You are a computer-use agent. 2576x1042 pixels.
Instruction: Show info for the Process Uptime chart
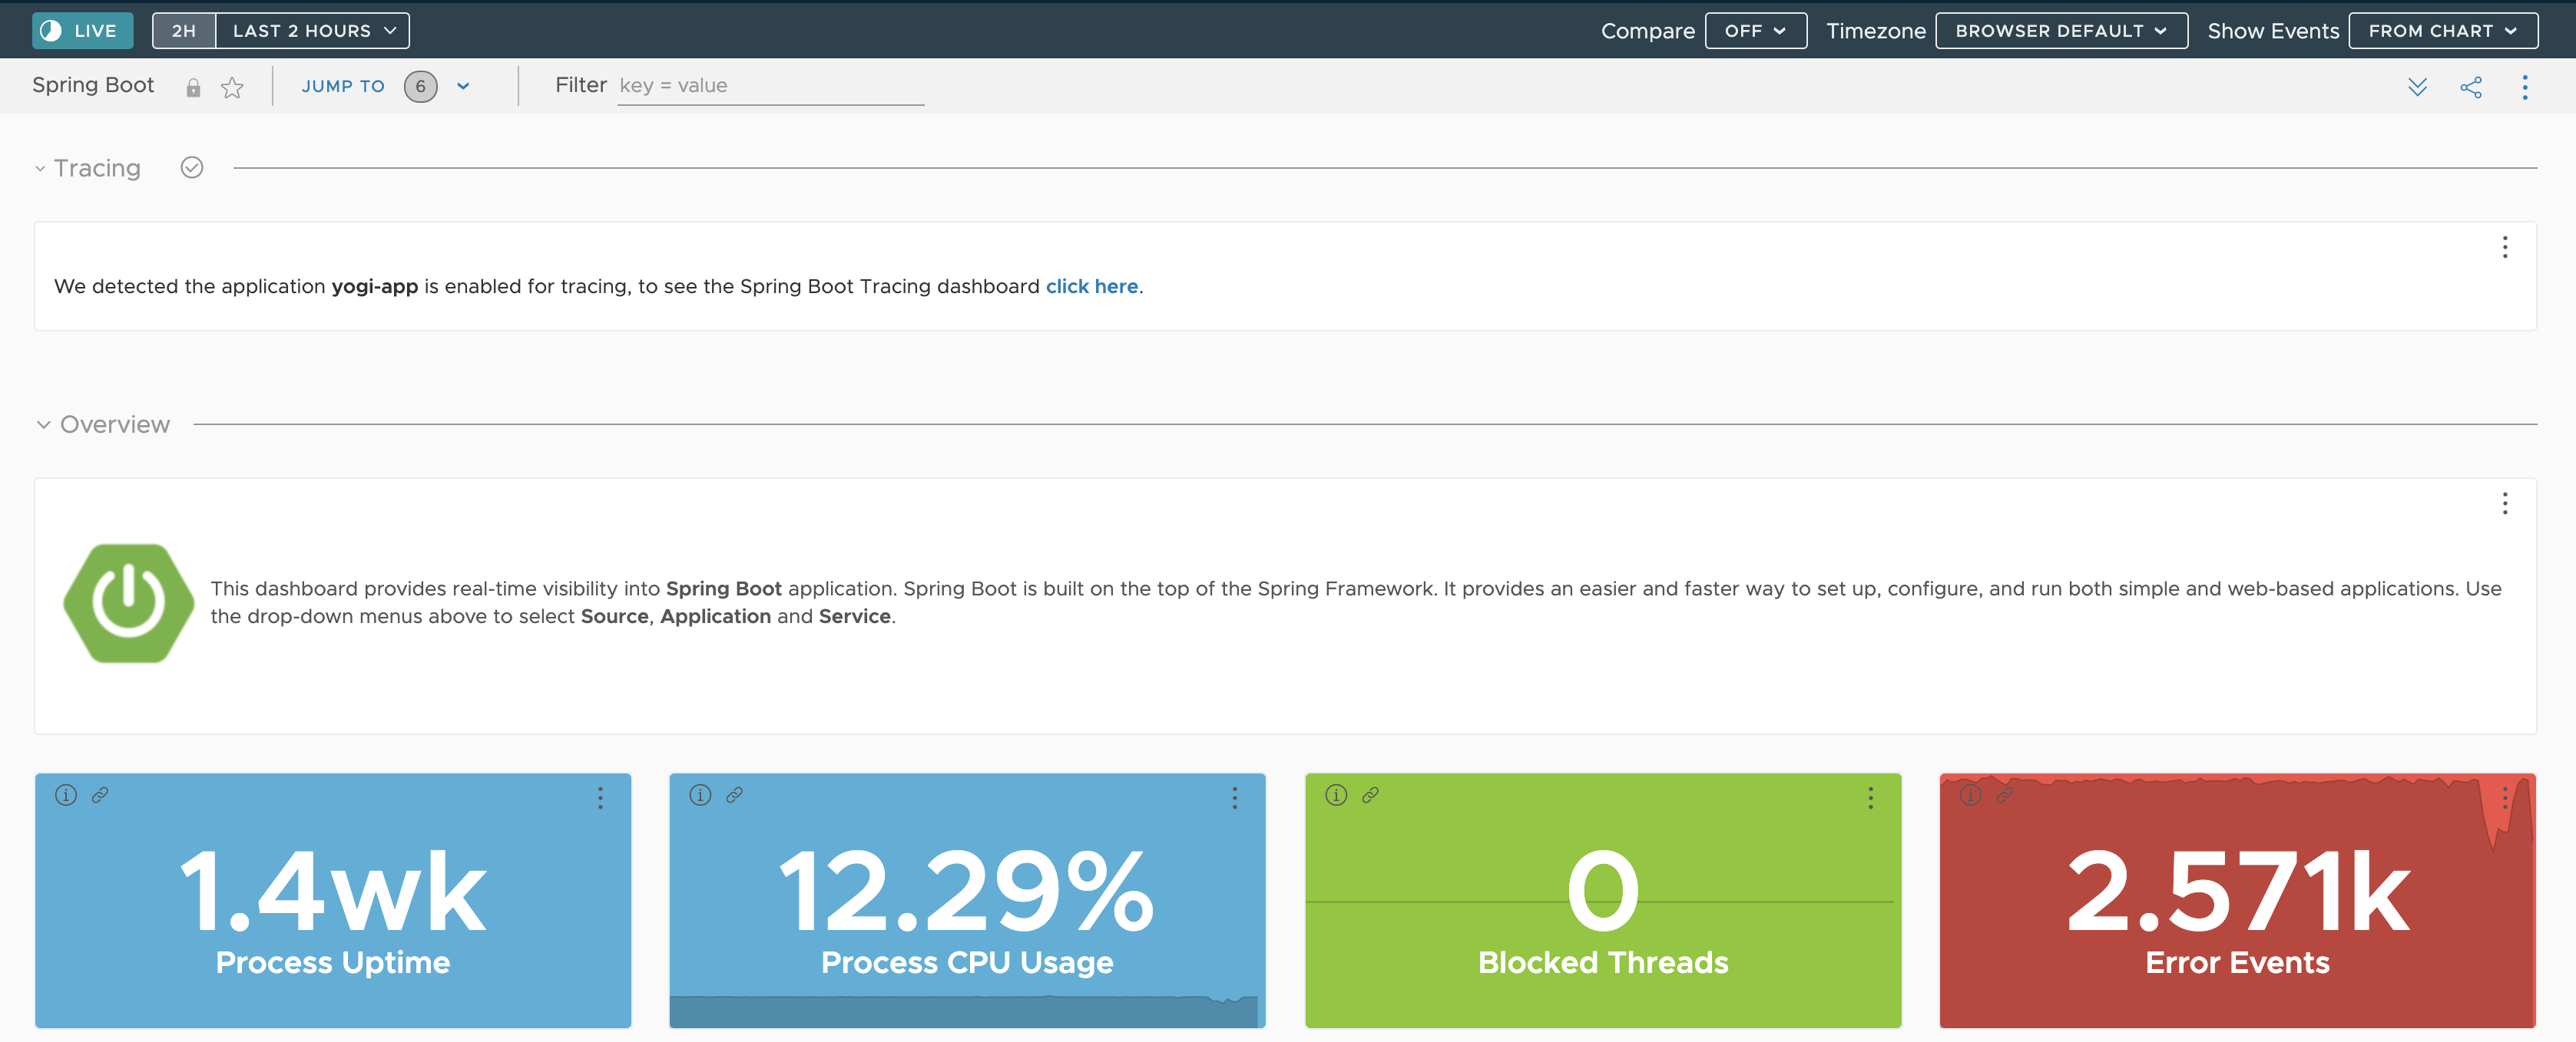[x=66, y=795]
